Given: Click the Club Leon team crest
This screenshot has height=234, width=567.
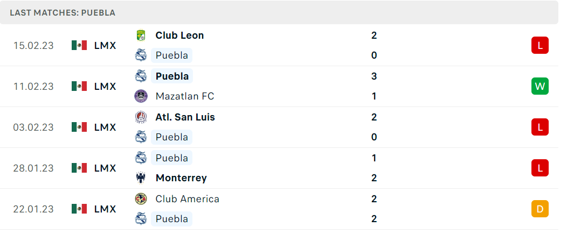Looking at the screenshot, I should [141, 36].
